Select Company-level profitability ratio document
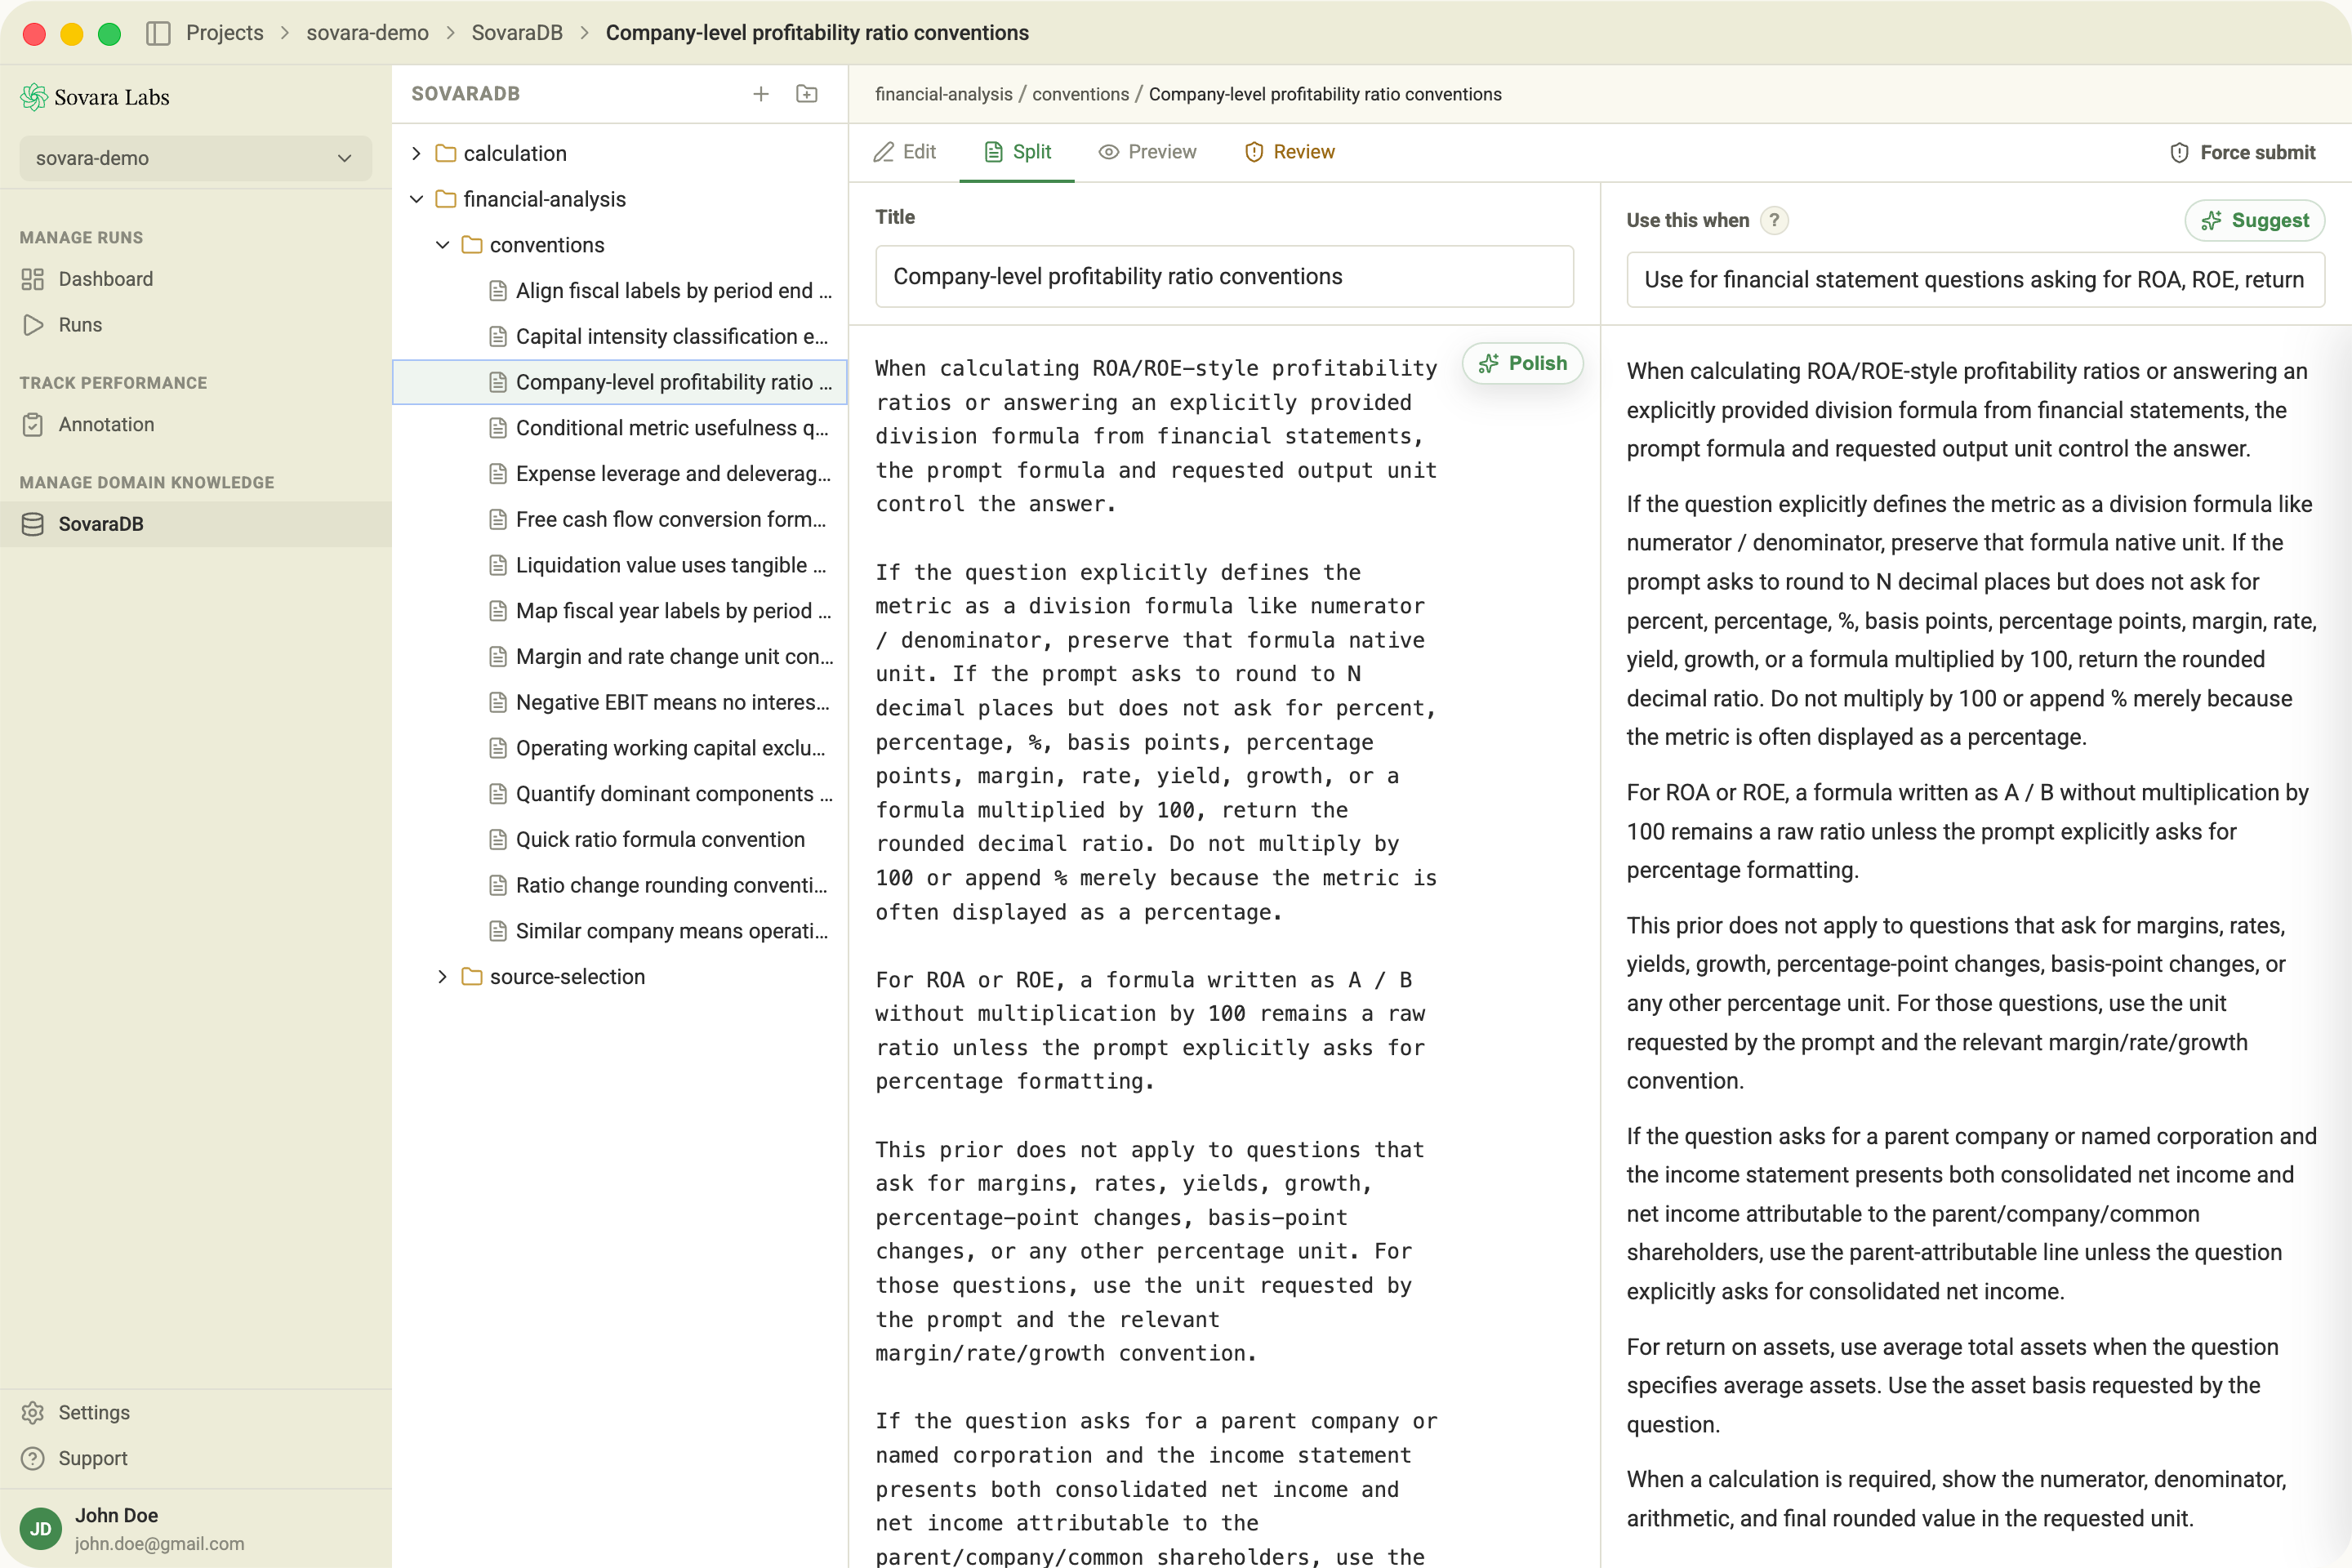Viewport: 2352px width, 1568px height. point(620,382)
